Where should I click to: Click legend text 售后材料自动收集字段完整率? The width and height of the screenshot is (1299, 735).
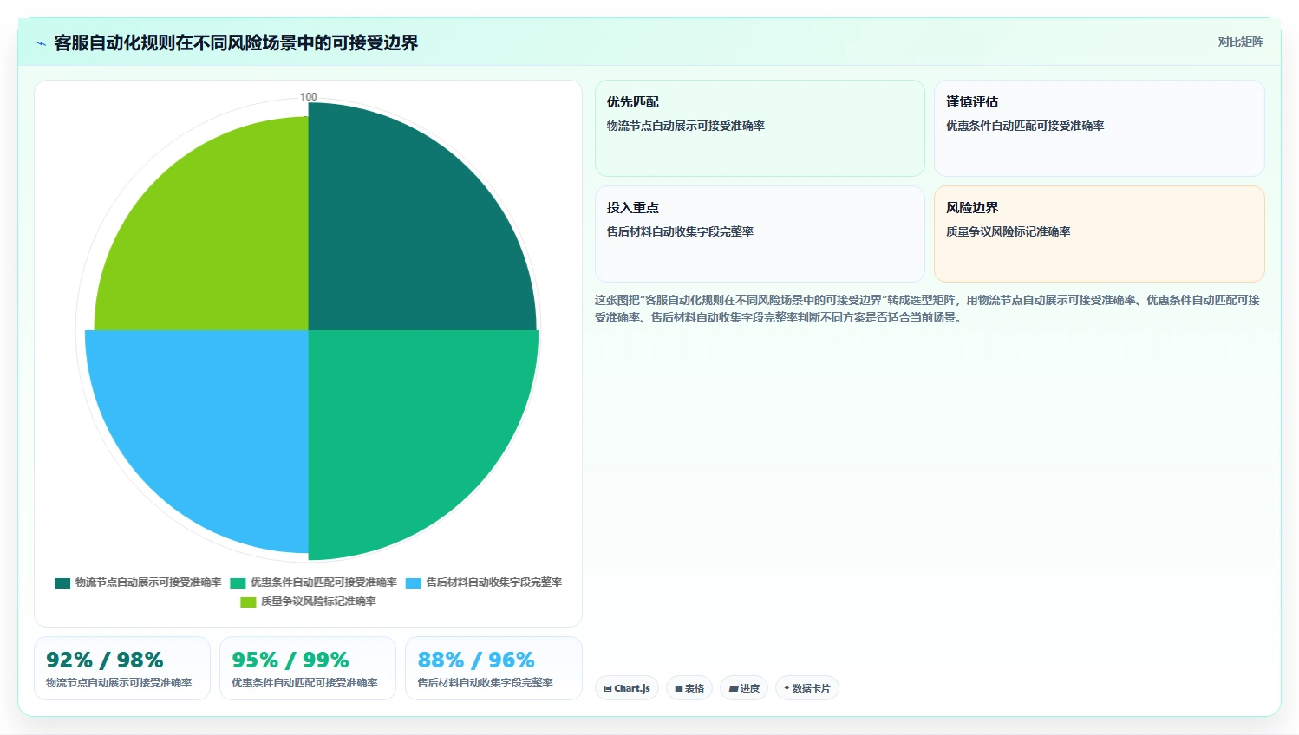click(x=493, y=582)
